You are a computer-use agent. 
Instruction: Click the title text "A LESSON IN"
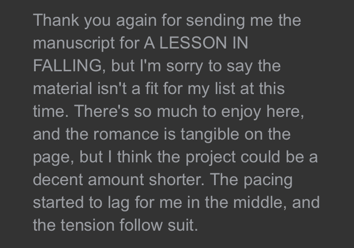click(x=196, y=43)
